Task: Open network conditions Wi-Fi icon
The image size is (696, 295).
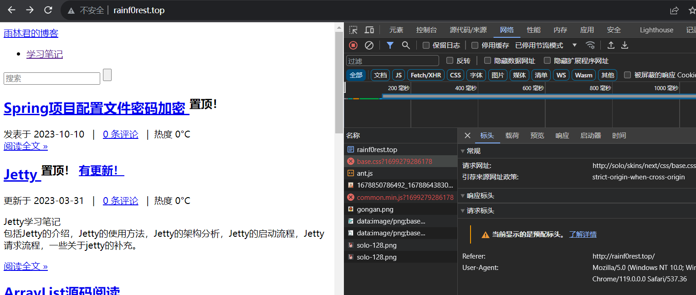Action: point(590,45)
